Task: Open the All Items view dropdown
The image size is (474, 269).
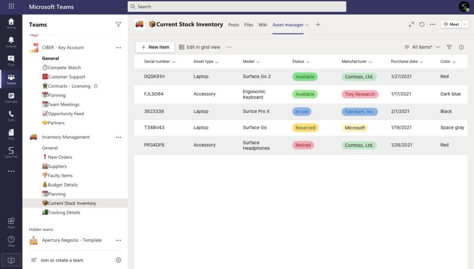Action: point(422,47)
